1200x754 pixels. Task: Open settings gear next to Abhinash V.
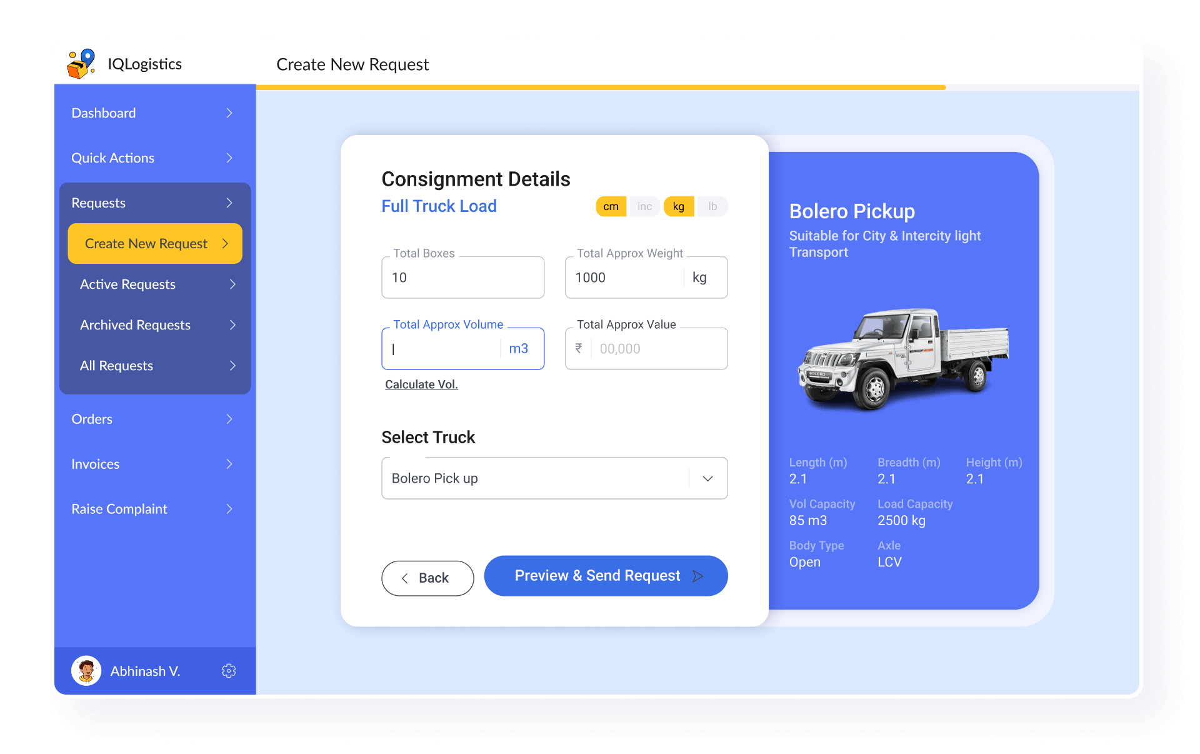point(229,671)
